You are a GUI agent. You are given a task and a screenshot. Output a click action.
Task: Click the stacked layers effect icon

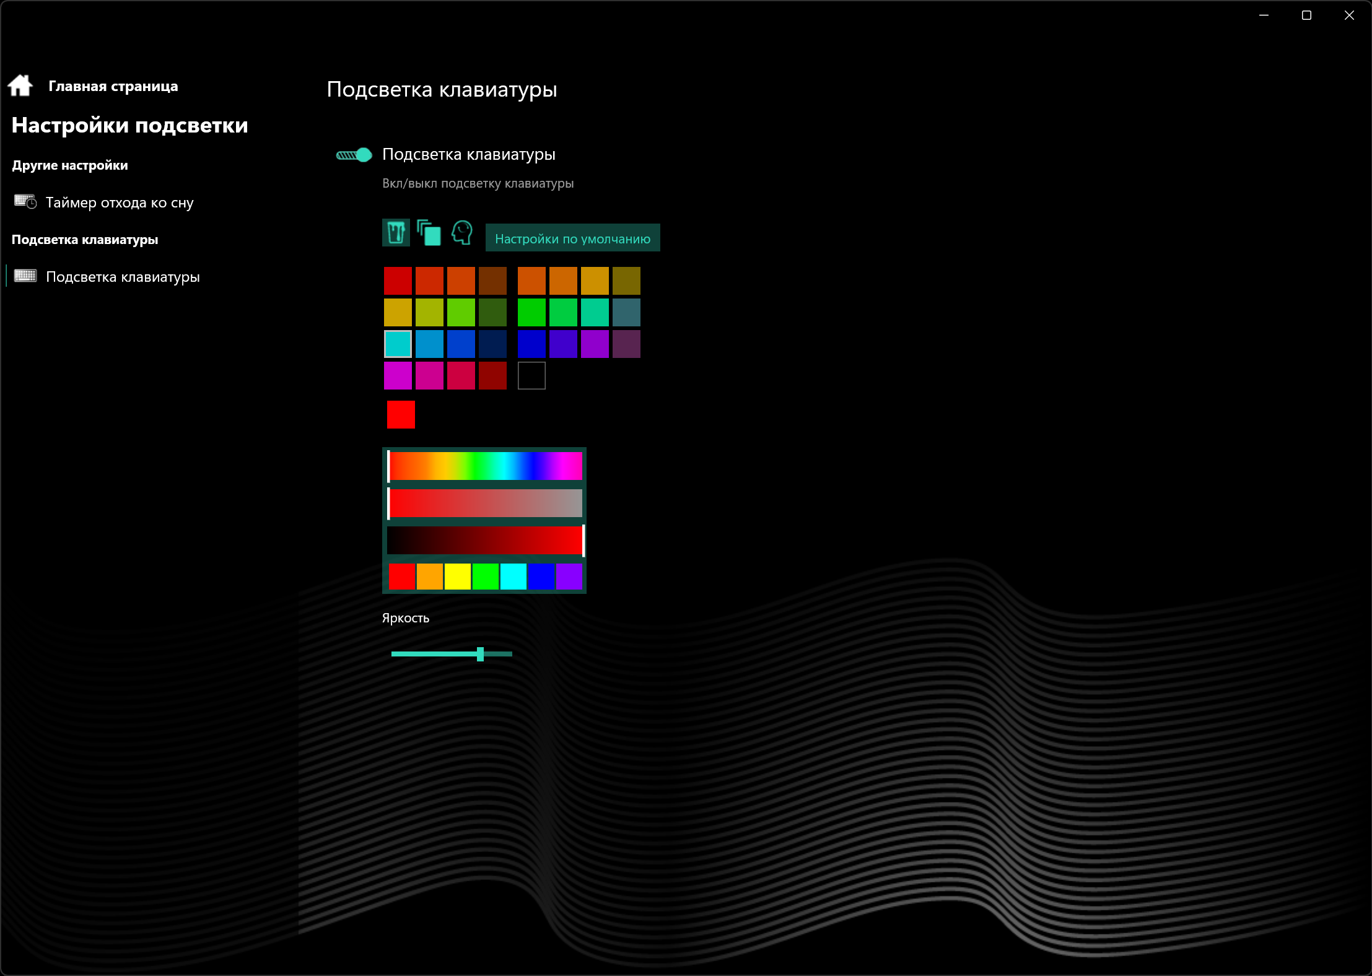click(429, 233)
